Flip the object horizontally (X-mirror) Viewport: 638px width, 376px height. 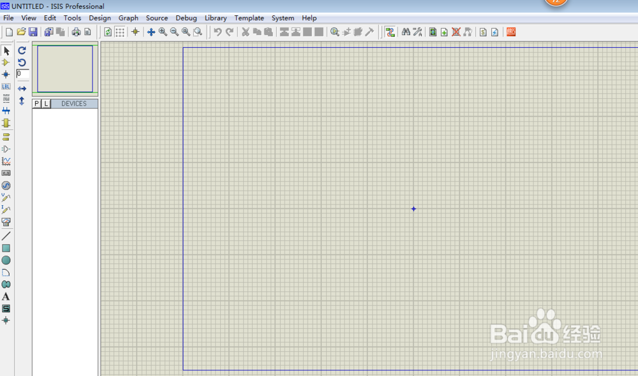22,89
